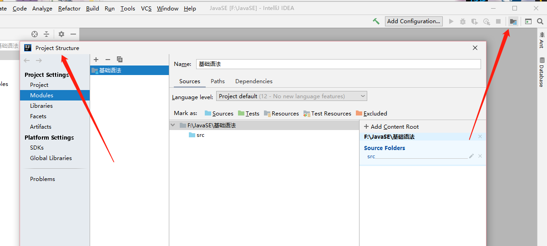Open Project Structure via toolbar folder icon
Image resolution: width=547 pixels, height=246 pixels.
[513, 21]
